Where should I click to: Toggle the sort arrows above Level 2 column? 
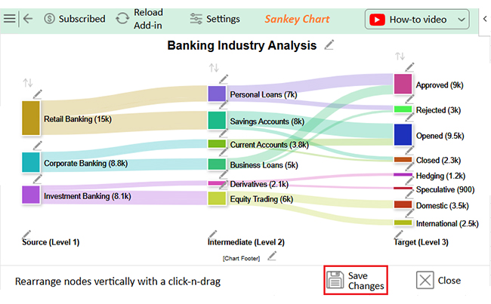[214, 69]
